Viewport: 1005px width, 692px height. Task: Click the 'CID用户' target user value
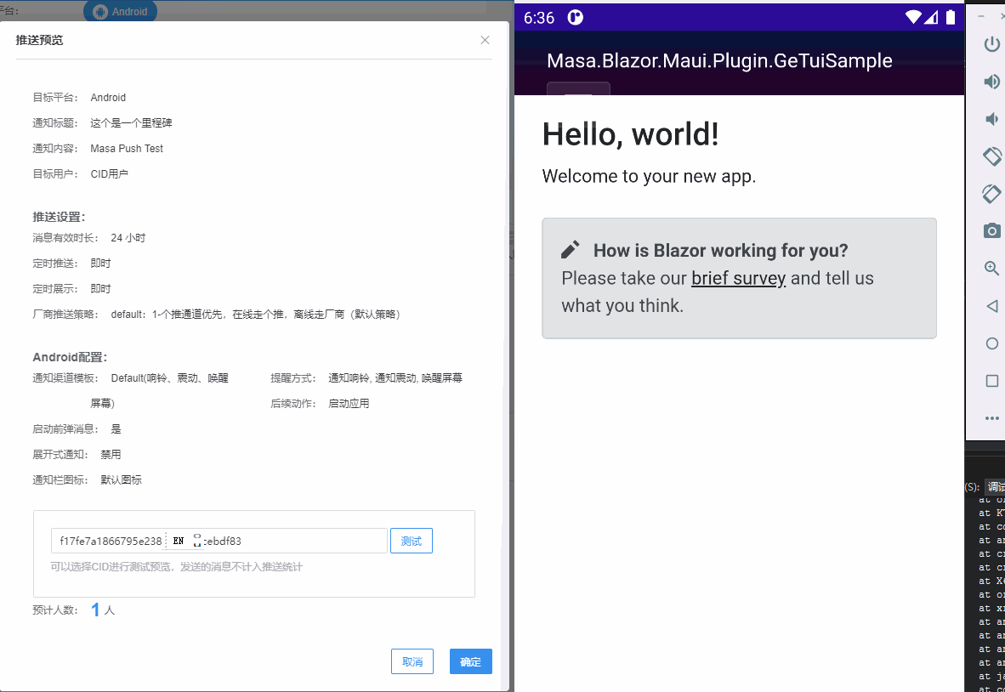coord(109,173)
